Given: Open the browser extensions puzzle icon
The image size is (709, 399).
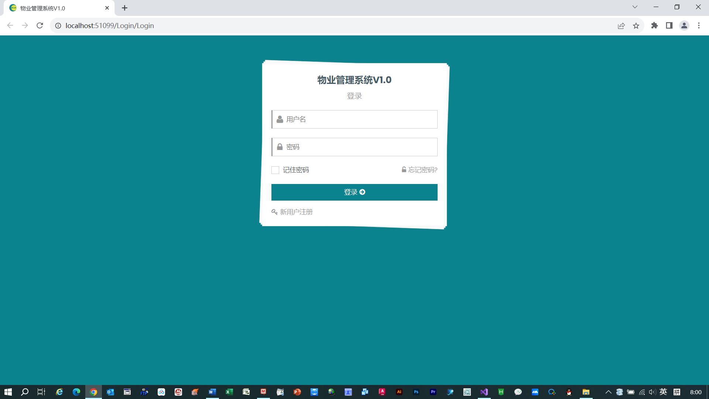Looking at the screenshot, I should 654,25.
